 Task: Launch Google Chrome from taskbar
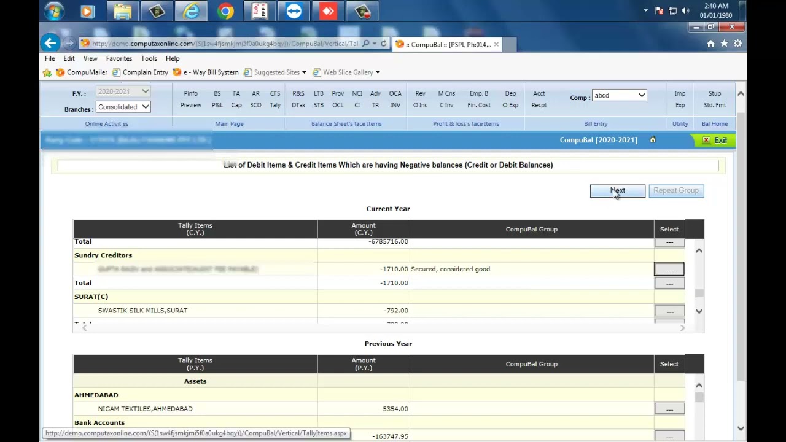pos(225,11)
